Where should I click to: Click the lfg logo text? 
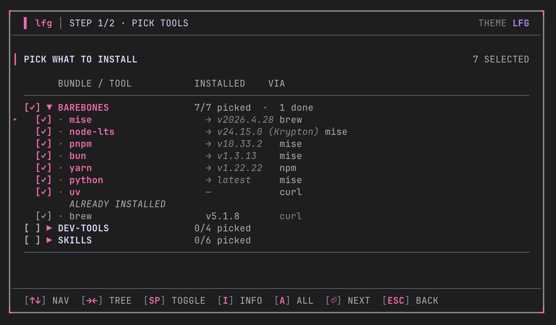pos(44,23)
